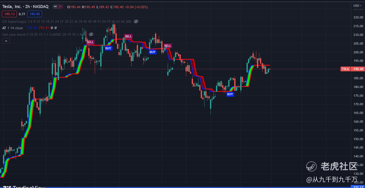Open symbol search via Tesla, Inc. title

pyautogui.click(x=12, y=7)
